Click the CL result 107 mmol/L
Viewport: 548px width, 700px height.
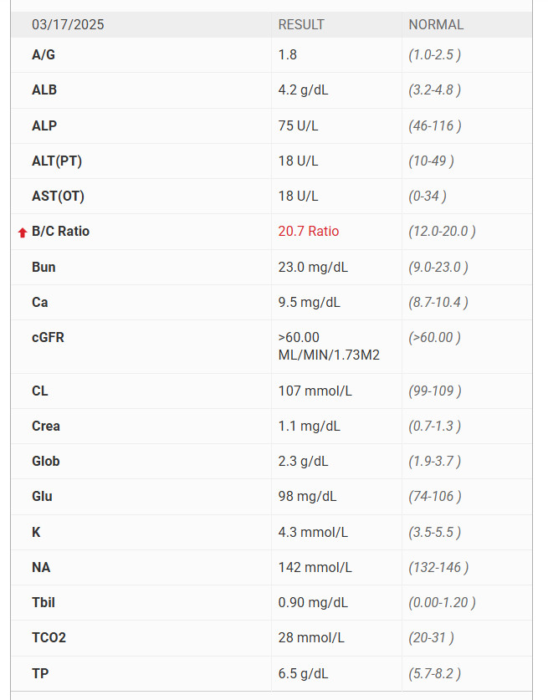(315, 391)
